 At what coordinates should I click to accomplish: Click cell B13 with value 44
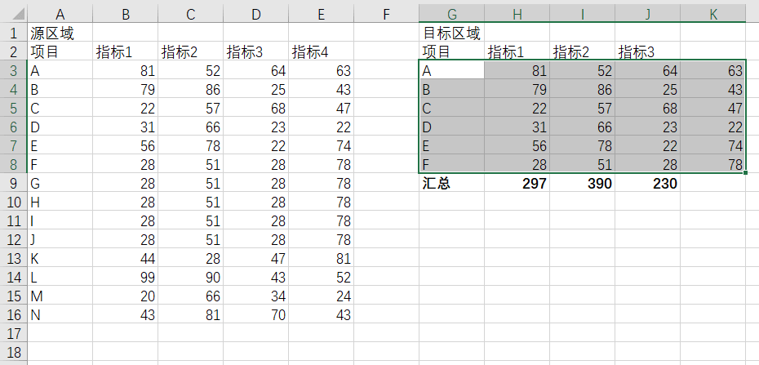pyautogui.click(x=126, y=259)
